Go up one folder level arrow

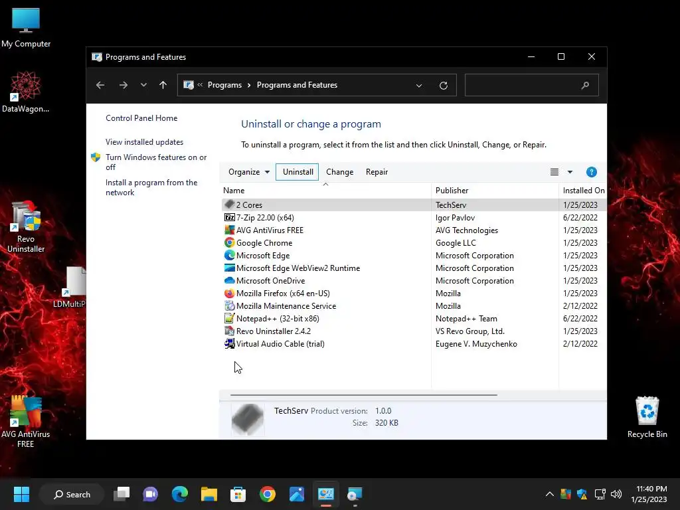[x=163, y=85]
